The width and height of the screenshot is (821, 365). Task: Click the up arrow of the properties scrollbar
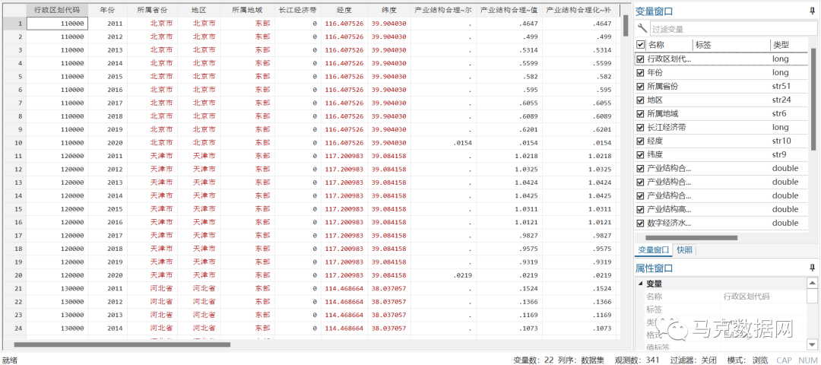tap(812, 283)
